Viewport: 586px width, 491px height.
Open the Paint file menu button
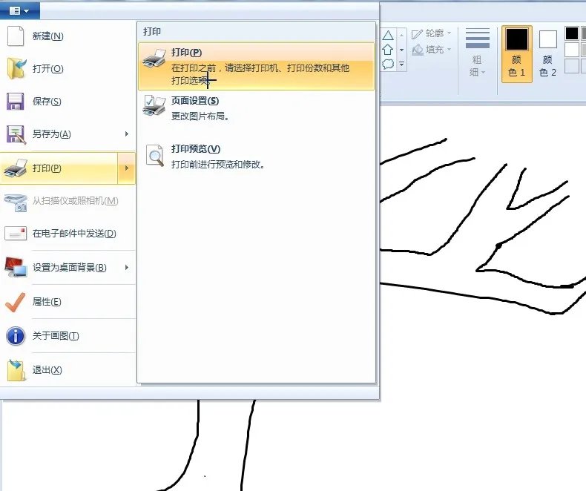click(19, 10)
